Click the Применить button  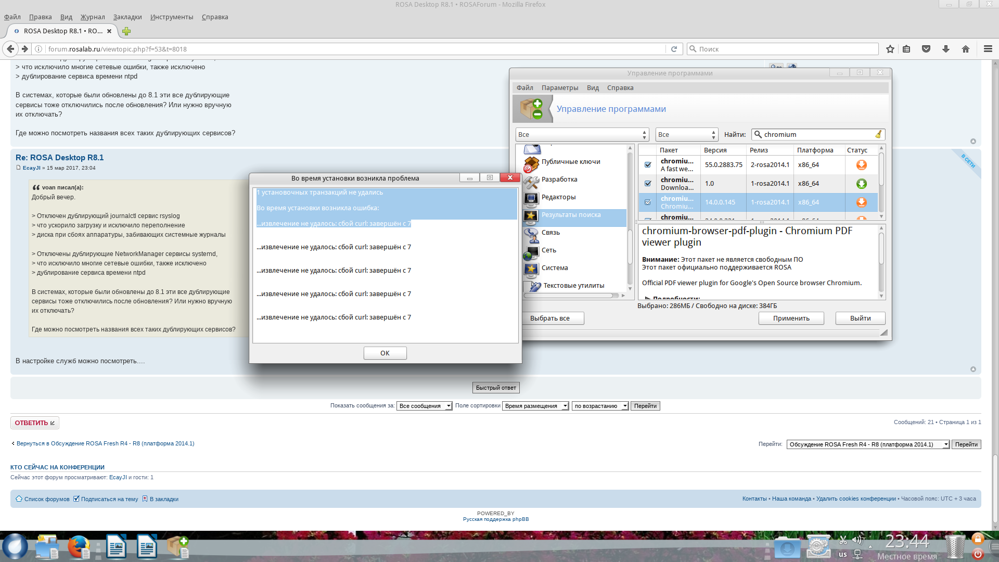[791, 318]
